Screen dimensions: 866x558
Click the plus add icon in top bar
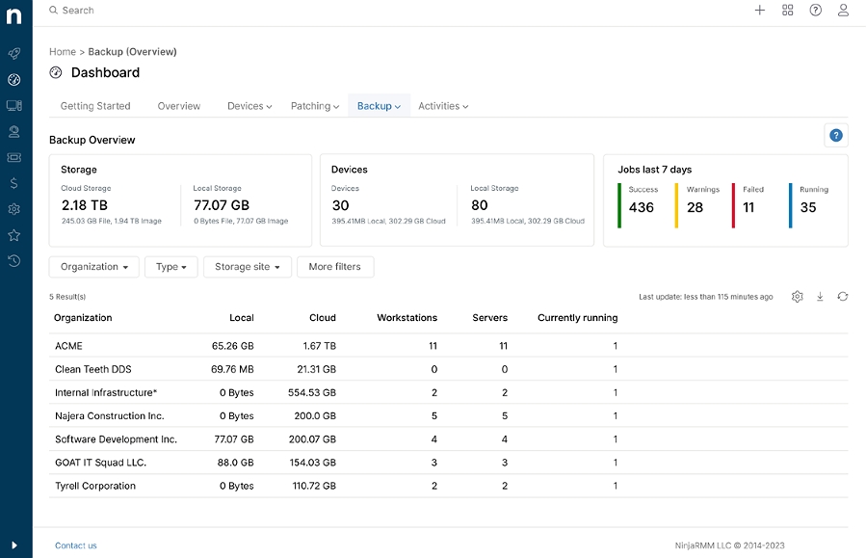click(x=760, y=10)
